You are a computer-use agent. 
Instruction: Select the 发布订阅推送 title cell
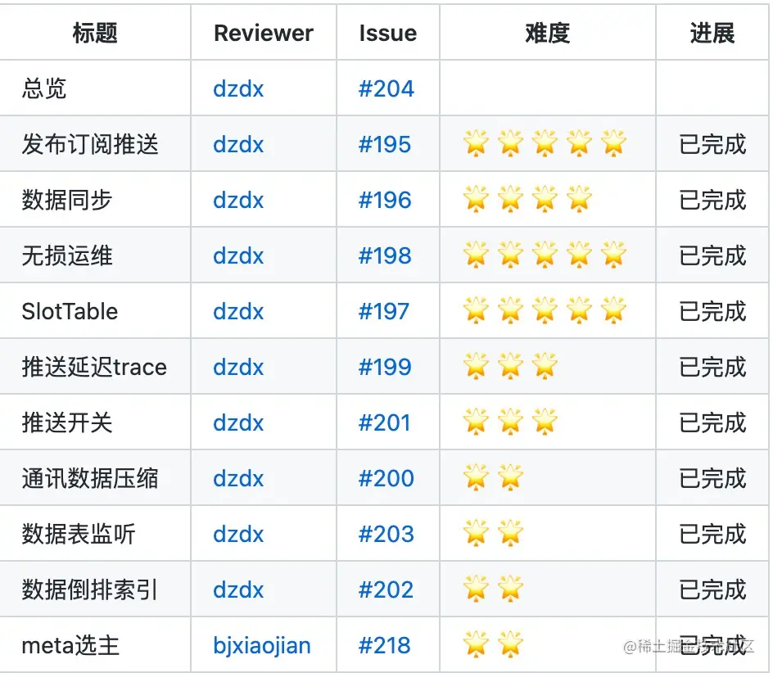[x=95, y=144]
